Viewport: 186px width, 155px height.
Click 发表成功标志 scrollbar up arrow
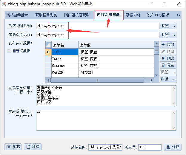pos(173,113)
